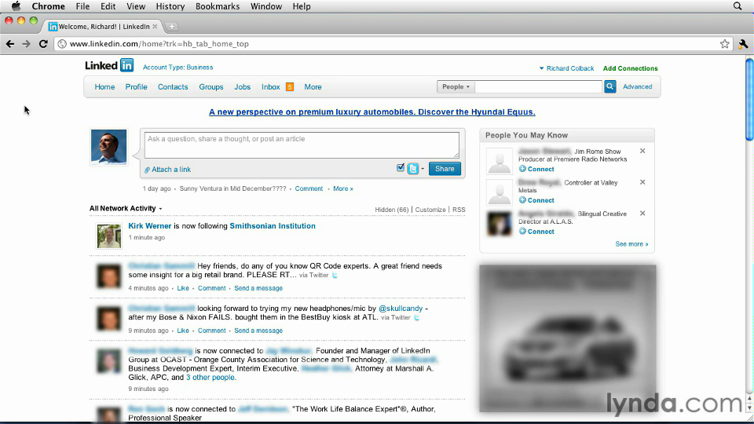Screen dimensions: 754x424
Task: Toggle the share-to-Twitter checkbox
Action: coord(400,168)
